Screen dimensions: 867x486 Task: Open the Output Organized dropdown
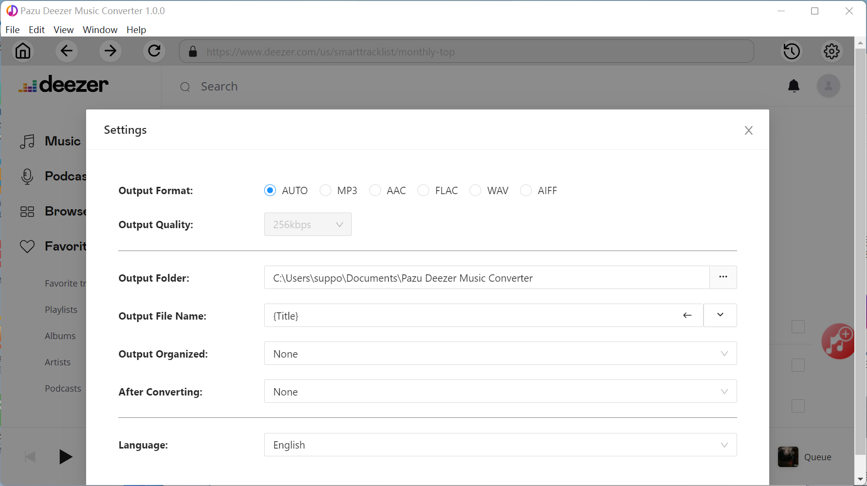(500, 353)
